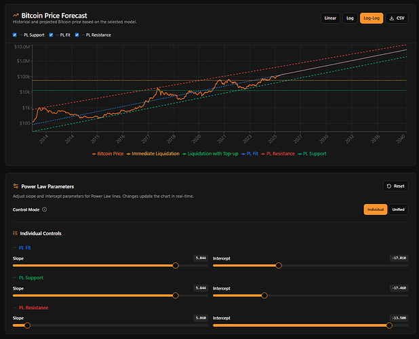Switch chart scale to Log

(x=349, y=18)
